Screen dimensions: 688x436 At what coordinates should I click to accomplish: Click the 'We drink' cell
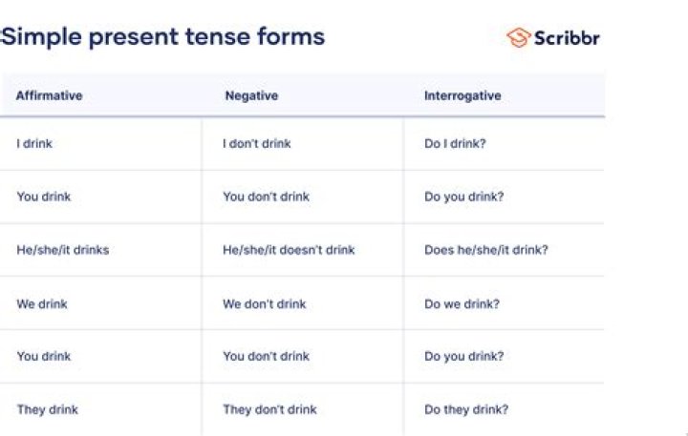tap(42, 304)
